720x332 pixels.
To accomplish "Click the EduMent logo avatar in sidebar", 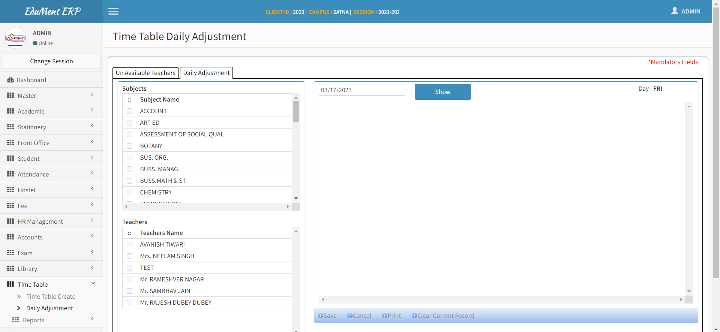I will click(x=15, y=38).
